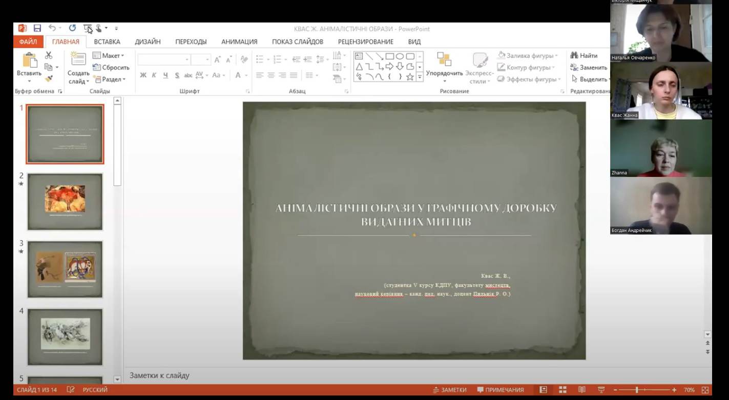
Task: Click the Сбросить reset button
Action: [x=111, y=67]
